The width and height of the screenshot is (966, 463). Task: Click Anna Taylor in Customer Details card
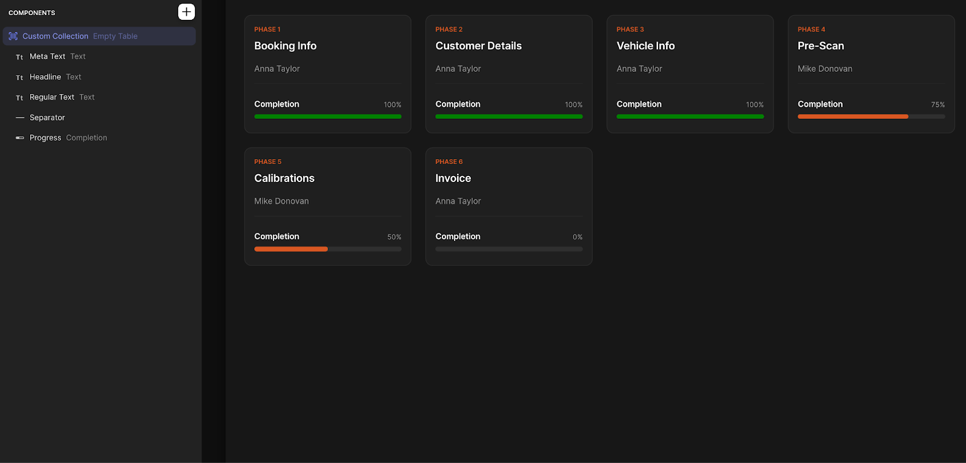[x=458, y=69]
